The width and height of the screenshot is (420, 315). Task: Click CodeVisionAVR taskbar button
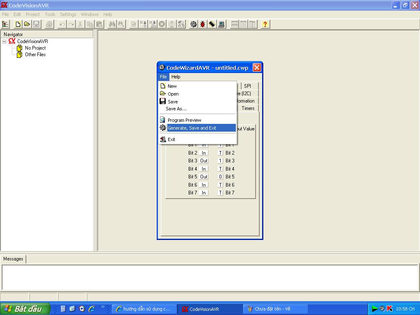pos(210,309)
